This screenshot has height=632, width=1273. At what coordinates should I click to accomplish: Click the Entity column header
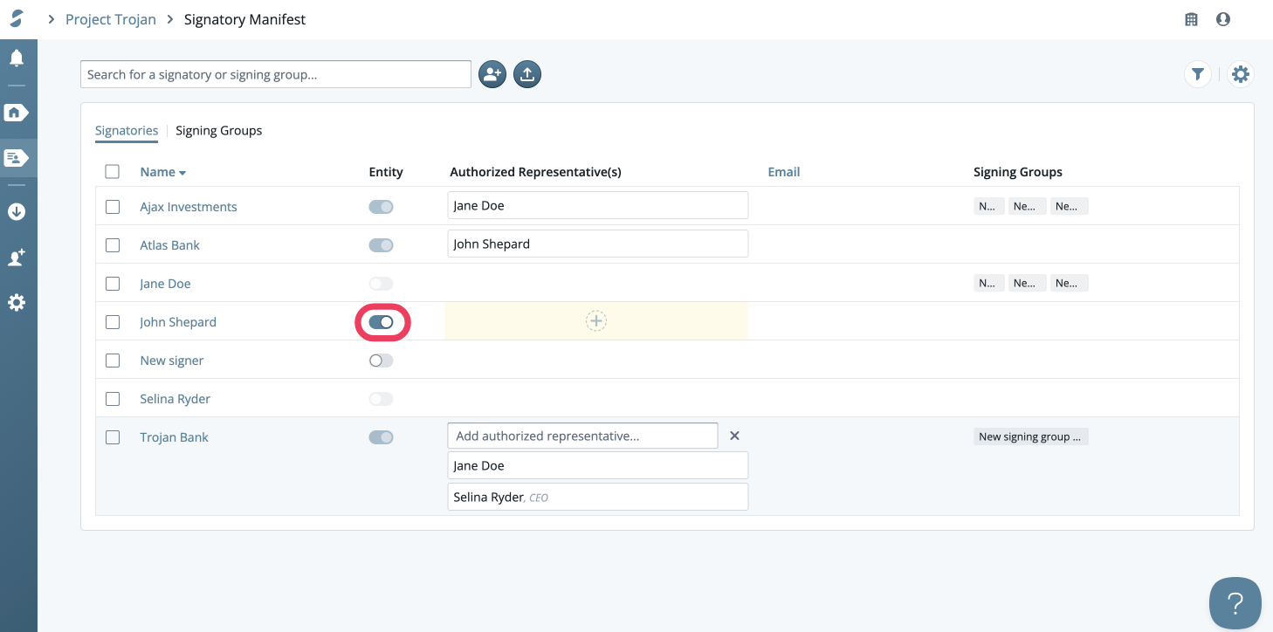[386, 172]
